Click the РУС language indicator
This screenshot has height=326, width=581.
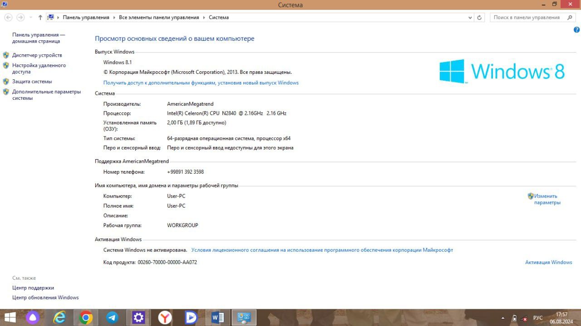(538, 318)
